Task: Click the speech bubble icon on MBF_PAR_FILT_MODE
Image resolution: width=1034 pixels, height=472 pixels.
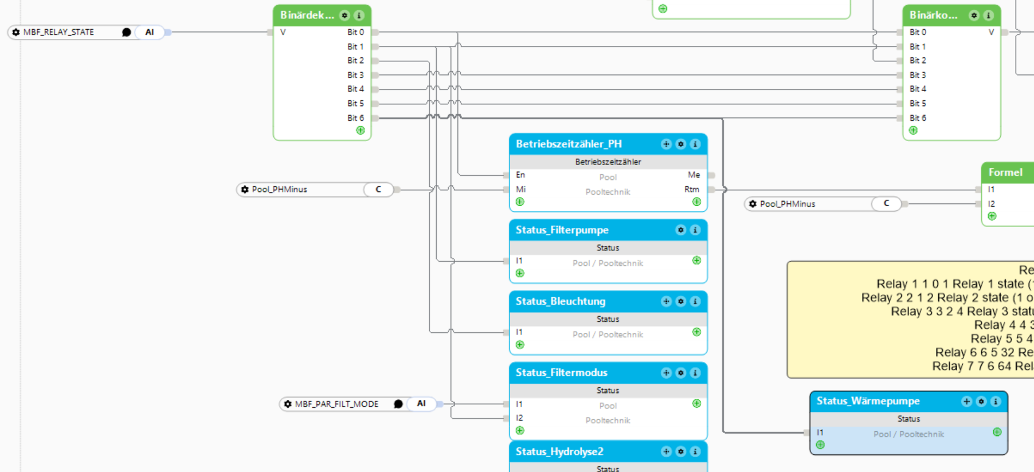Action: pyautogui.click(x=398, y=404)
